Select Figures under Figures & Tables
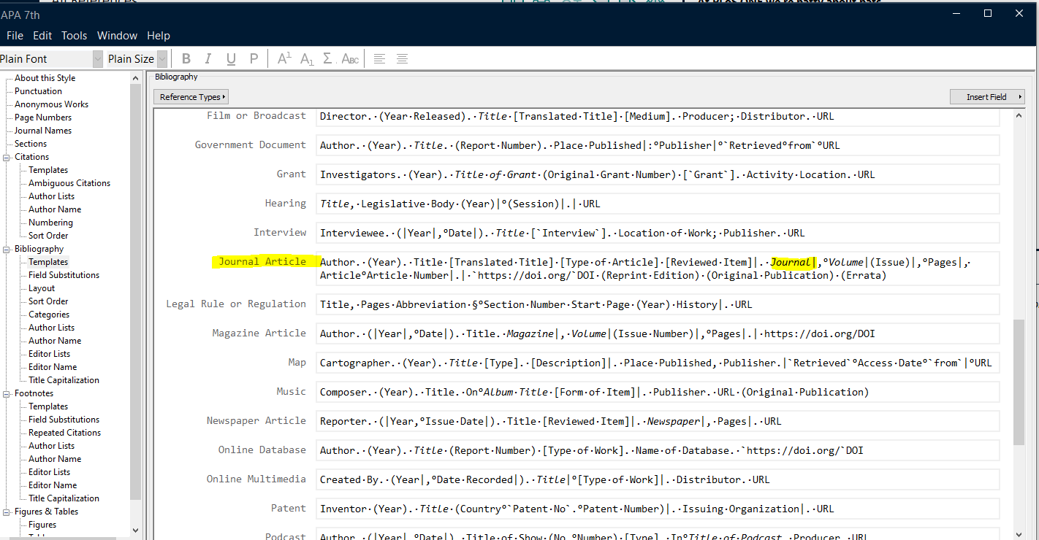The image size is (1039, 540). click(x=42, y=525)
